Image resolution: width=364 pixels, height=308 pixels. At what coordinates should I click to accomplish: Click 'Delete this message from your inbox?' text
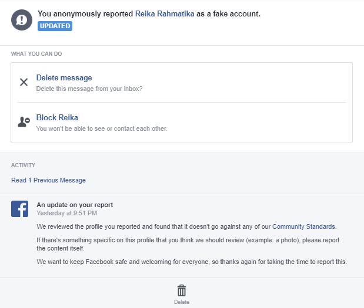89,89
